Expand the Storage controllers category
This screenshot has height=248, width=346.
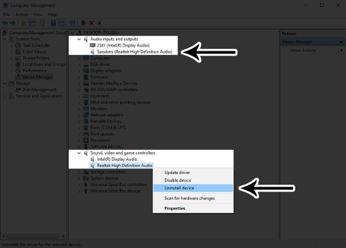coord(79,172)
